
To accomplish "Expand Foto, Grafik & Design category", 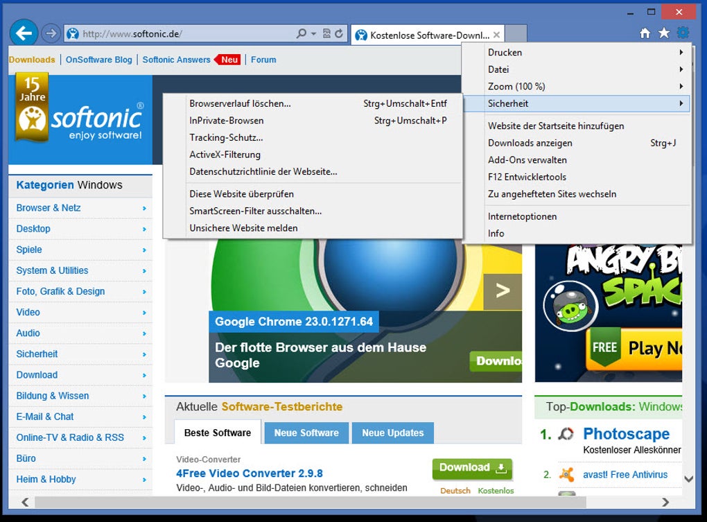I will 80,292.
